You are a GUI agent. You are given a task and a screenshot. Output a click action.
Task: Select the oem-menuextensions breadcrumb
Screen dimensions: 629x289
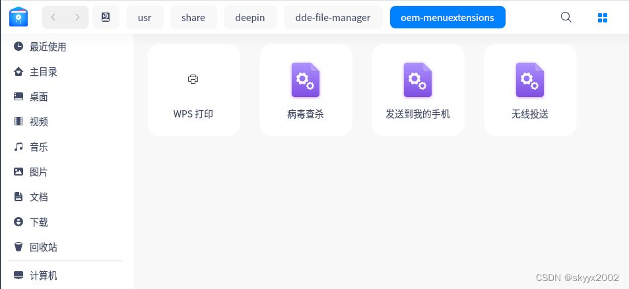pyautogui.click(x=447, y=17)
